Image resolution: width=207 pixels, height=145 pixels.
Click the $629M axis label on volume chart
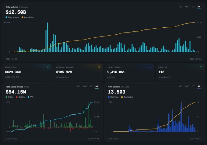7,22
